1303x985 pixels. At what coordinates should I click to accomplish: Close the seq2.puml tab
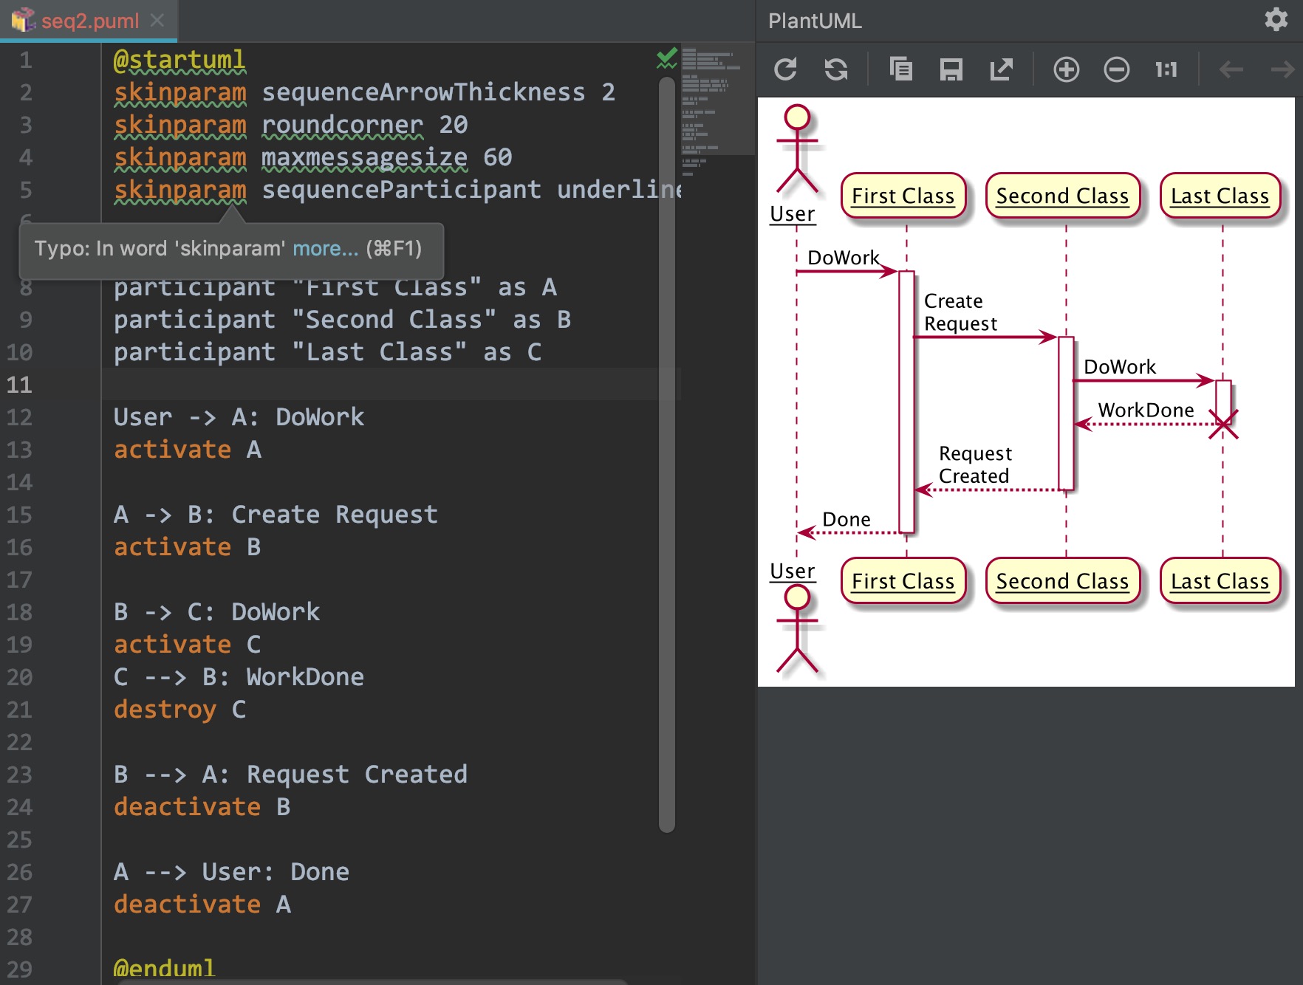click(157, 21)
